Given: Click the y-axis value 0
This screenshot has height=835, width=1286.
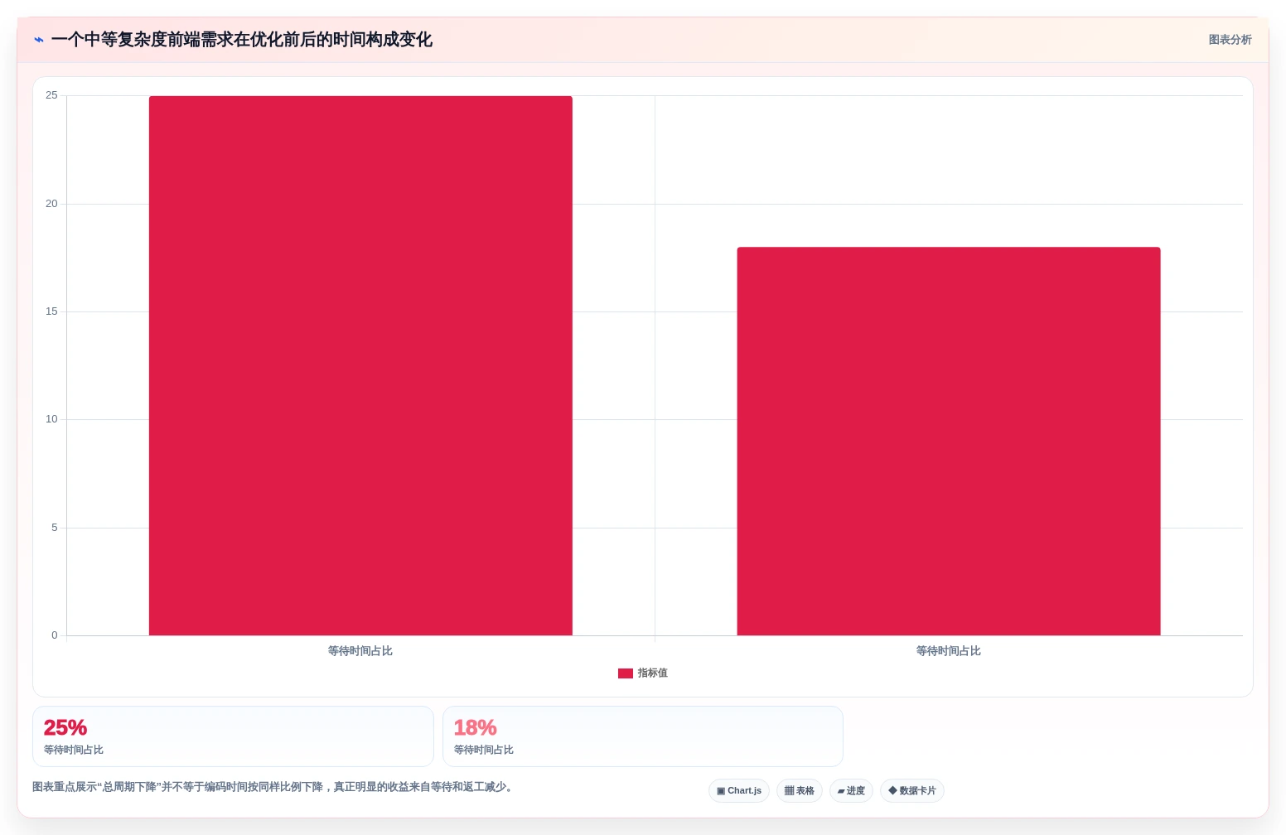Looking at the screenshot, I should (x=55, y=635).
